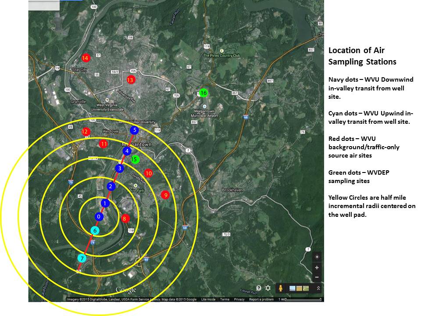Click the Star City map label
The image size is (421, 316).
80,70
